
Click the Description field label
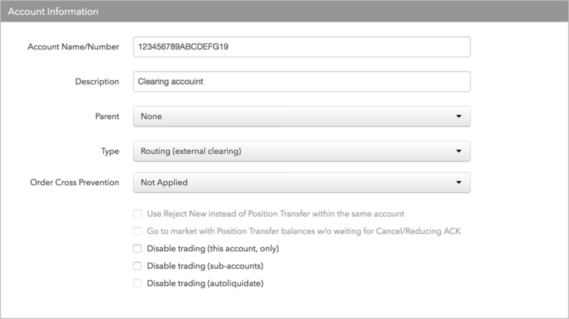pos(97,81)
